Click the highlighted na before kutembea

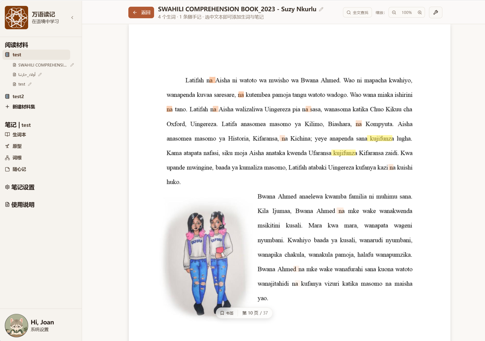241,95
